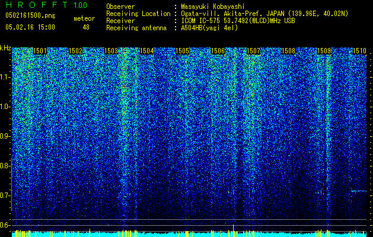This screenshot has width=373, height=237.
Task: Click the observer name Masayuki Kobayashi
Action: [x=213, y=7]
